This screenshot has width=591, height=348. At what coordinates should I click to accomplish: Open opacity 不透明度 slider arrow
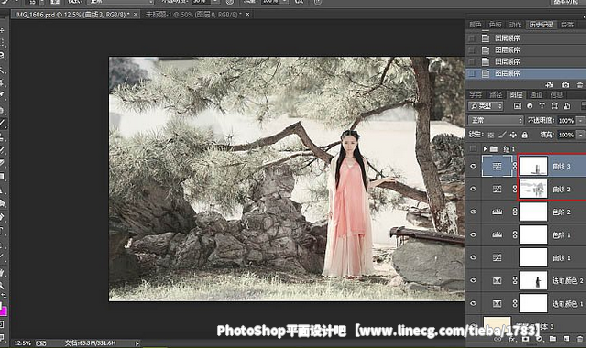click(580, 121)
